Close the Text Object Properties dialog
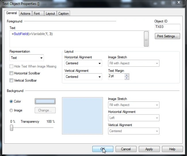187x156 pixels. point(179,2)
